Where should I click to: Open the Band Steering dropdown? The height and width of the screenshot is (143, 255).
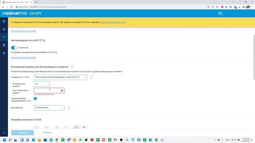click(49, 108)
